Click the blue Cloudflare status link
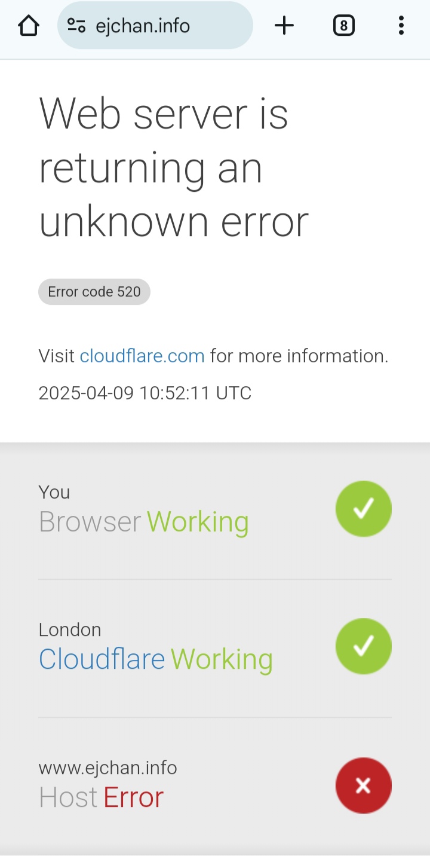 (x=102, y=659)
